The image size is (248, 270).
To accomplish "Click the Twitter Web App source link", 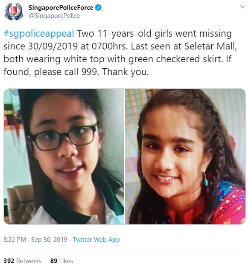I will [96, 240].
